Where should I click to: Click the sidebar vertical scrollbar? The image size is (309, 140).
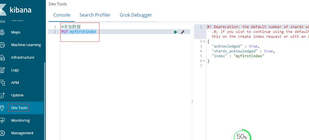point(45,101)
